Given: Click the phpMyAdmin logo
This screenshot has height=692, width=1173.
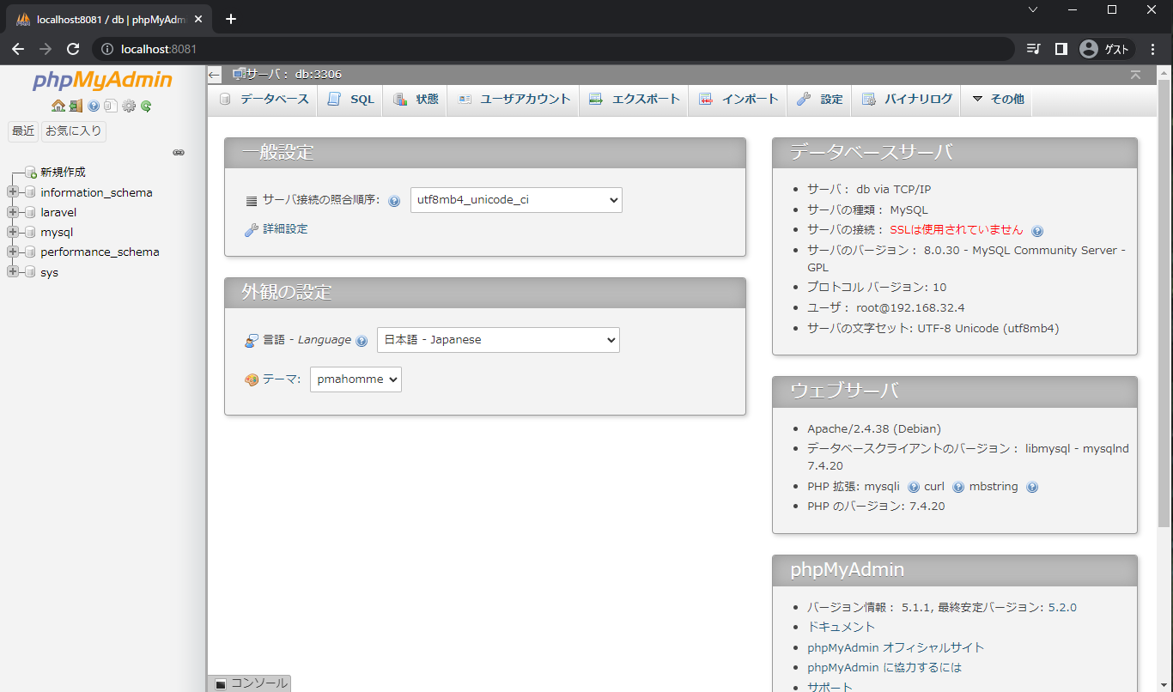Looking at the screenshot, I should pos(103,81).
